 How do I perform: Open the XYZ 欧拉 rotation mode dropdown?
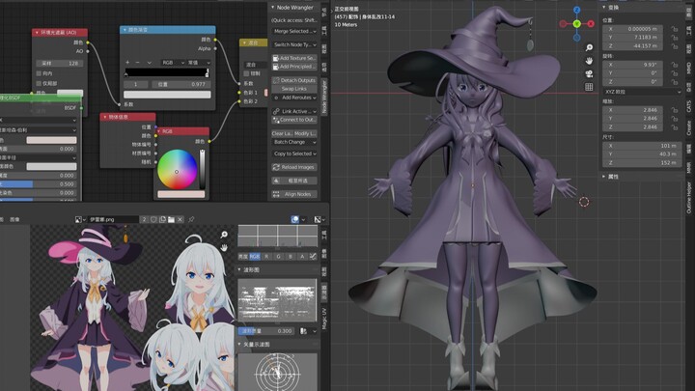tap(642, 92)
